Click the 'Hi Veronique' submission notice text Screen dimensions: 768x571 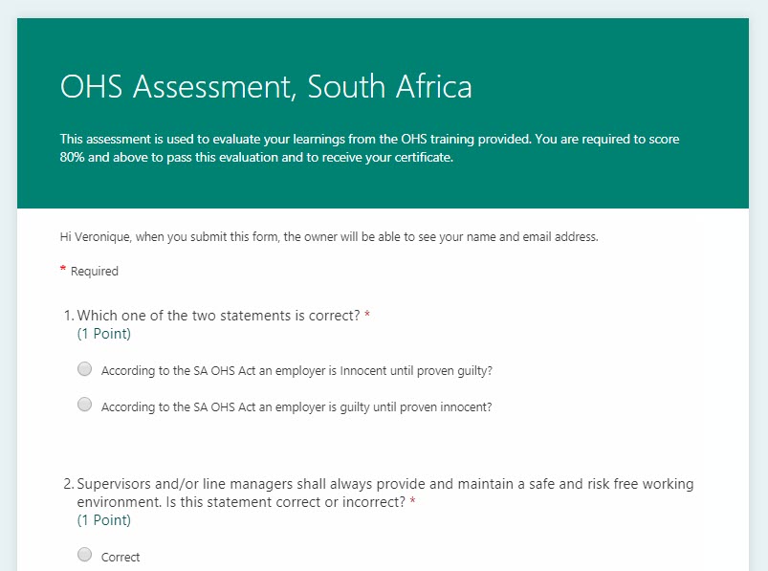(x=328, y=237)
